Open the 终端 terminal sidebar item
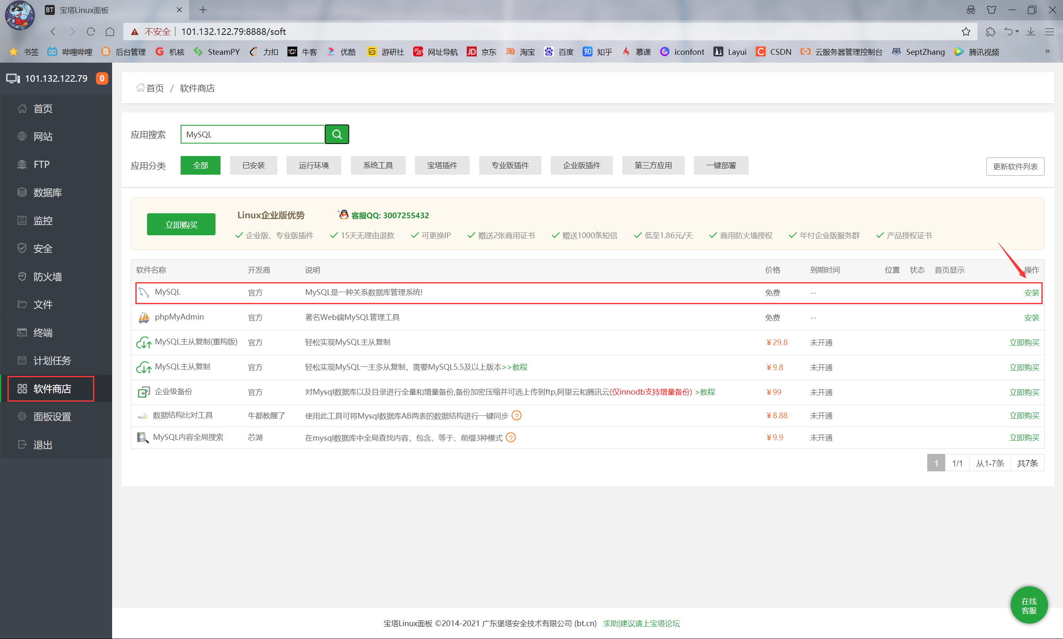This screenshot has height=639, width=1063. click(43, 332)
